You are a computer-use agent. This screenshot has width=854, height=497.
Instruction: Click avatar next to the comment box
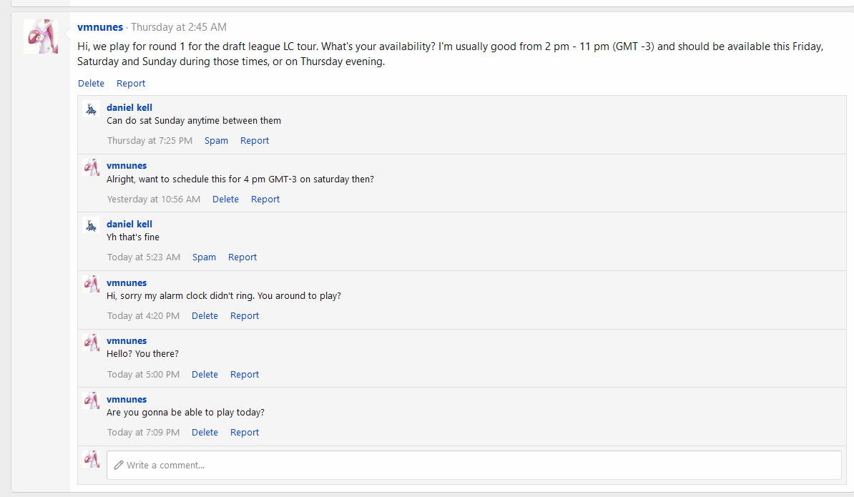pyautogui.click(x=91, y=459)
